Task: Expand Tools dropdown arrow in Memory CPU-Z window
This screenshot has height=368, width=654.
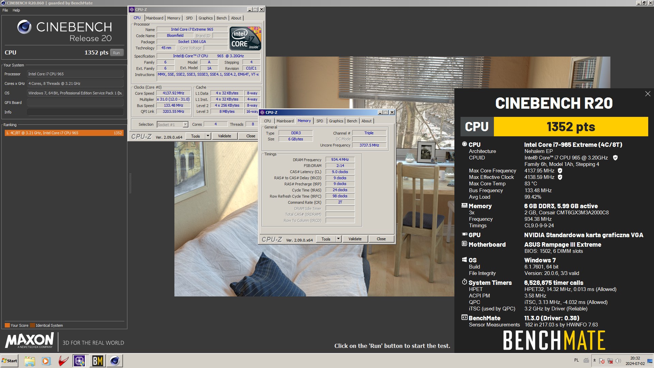Action: [338, 239]
